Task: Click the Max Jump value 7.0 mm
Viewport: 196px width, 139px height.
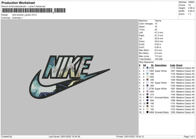Action: coord(158,56)
